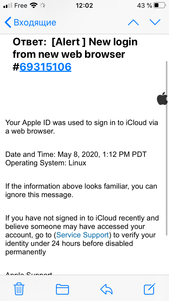Tap the 12:02 clock in status bar
Image resolution: width=169 pixels, height=301 pixels.
84,6
